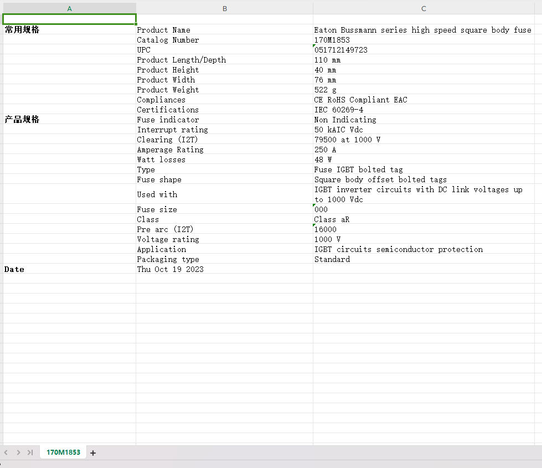This screenshot has height=468, width=542.
Task: Select the Fuse IGBT bolted tag cell
Action: 424,169
